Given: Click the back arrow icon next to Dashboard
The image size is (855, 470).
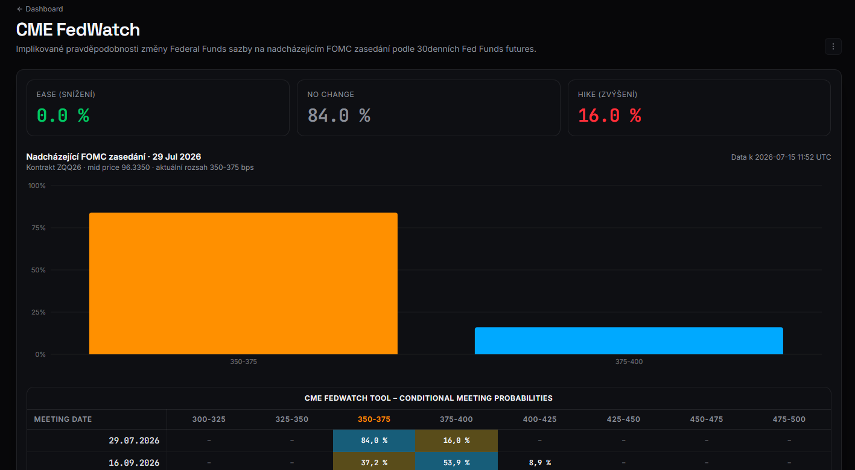Looking at the screenshot, I should pos(20,9).
